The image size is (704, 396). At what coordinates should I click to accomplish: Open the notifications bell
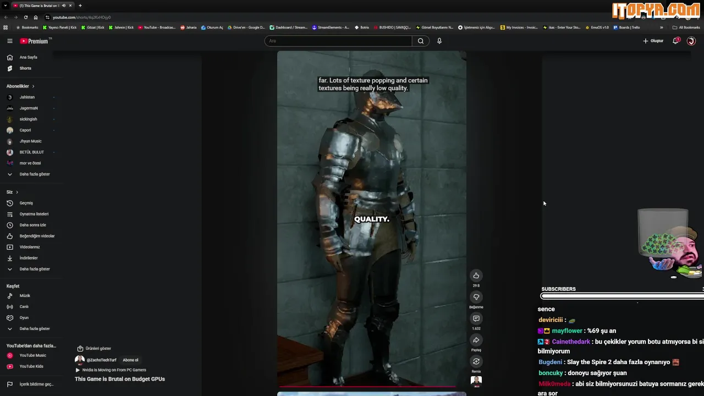point(675,41)
